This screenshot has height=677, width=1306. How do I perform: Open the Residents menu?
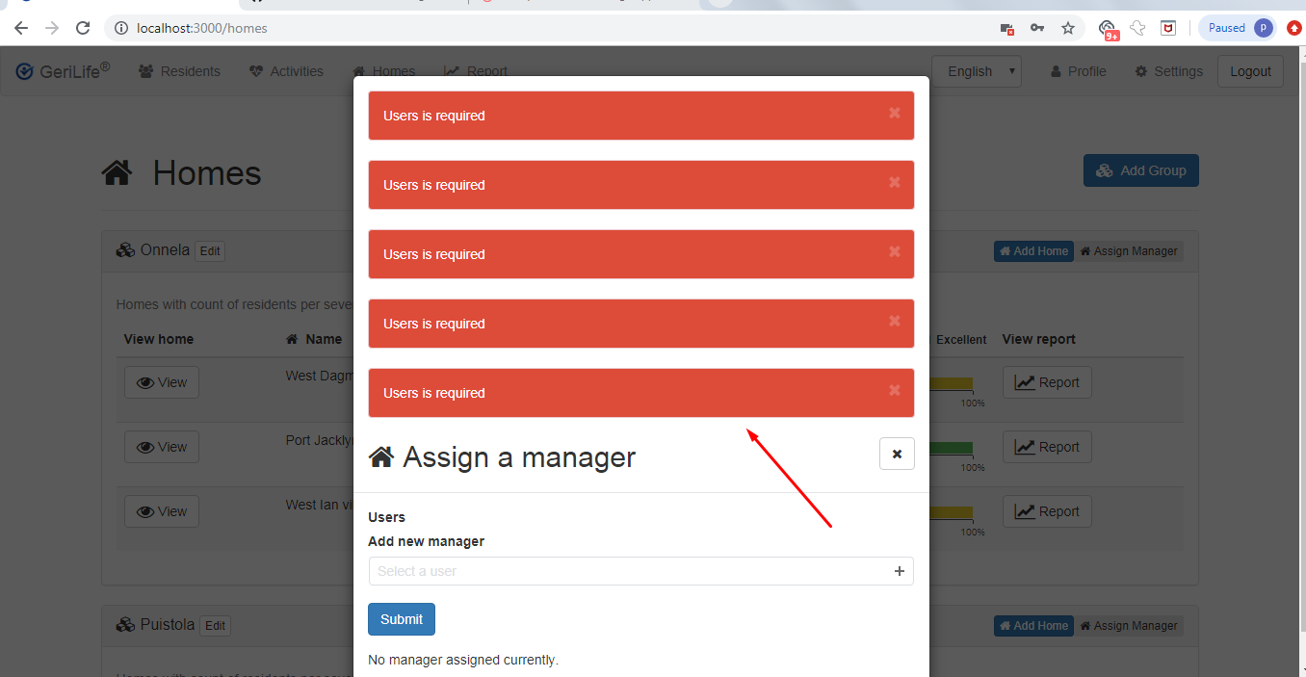[179, 71]
